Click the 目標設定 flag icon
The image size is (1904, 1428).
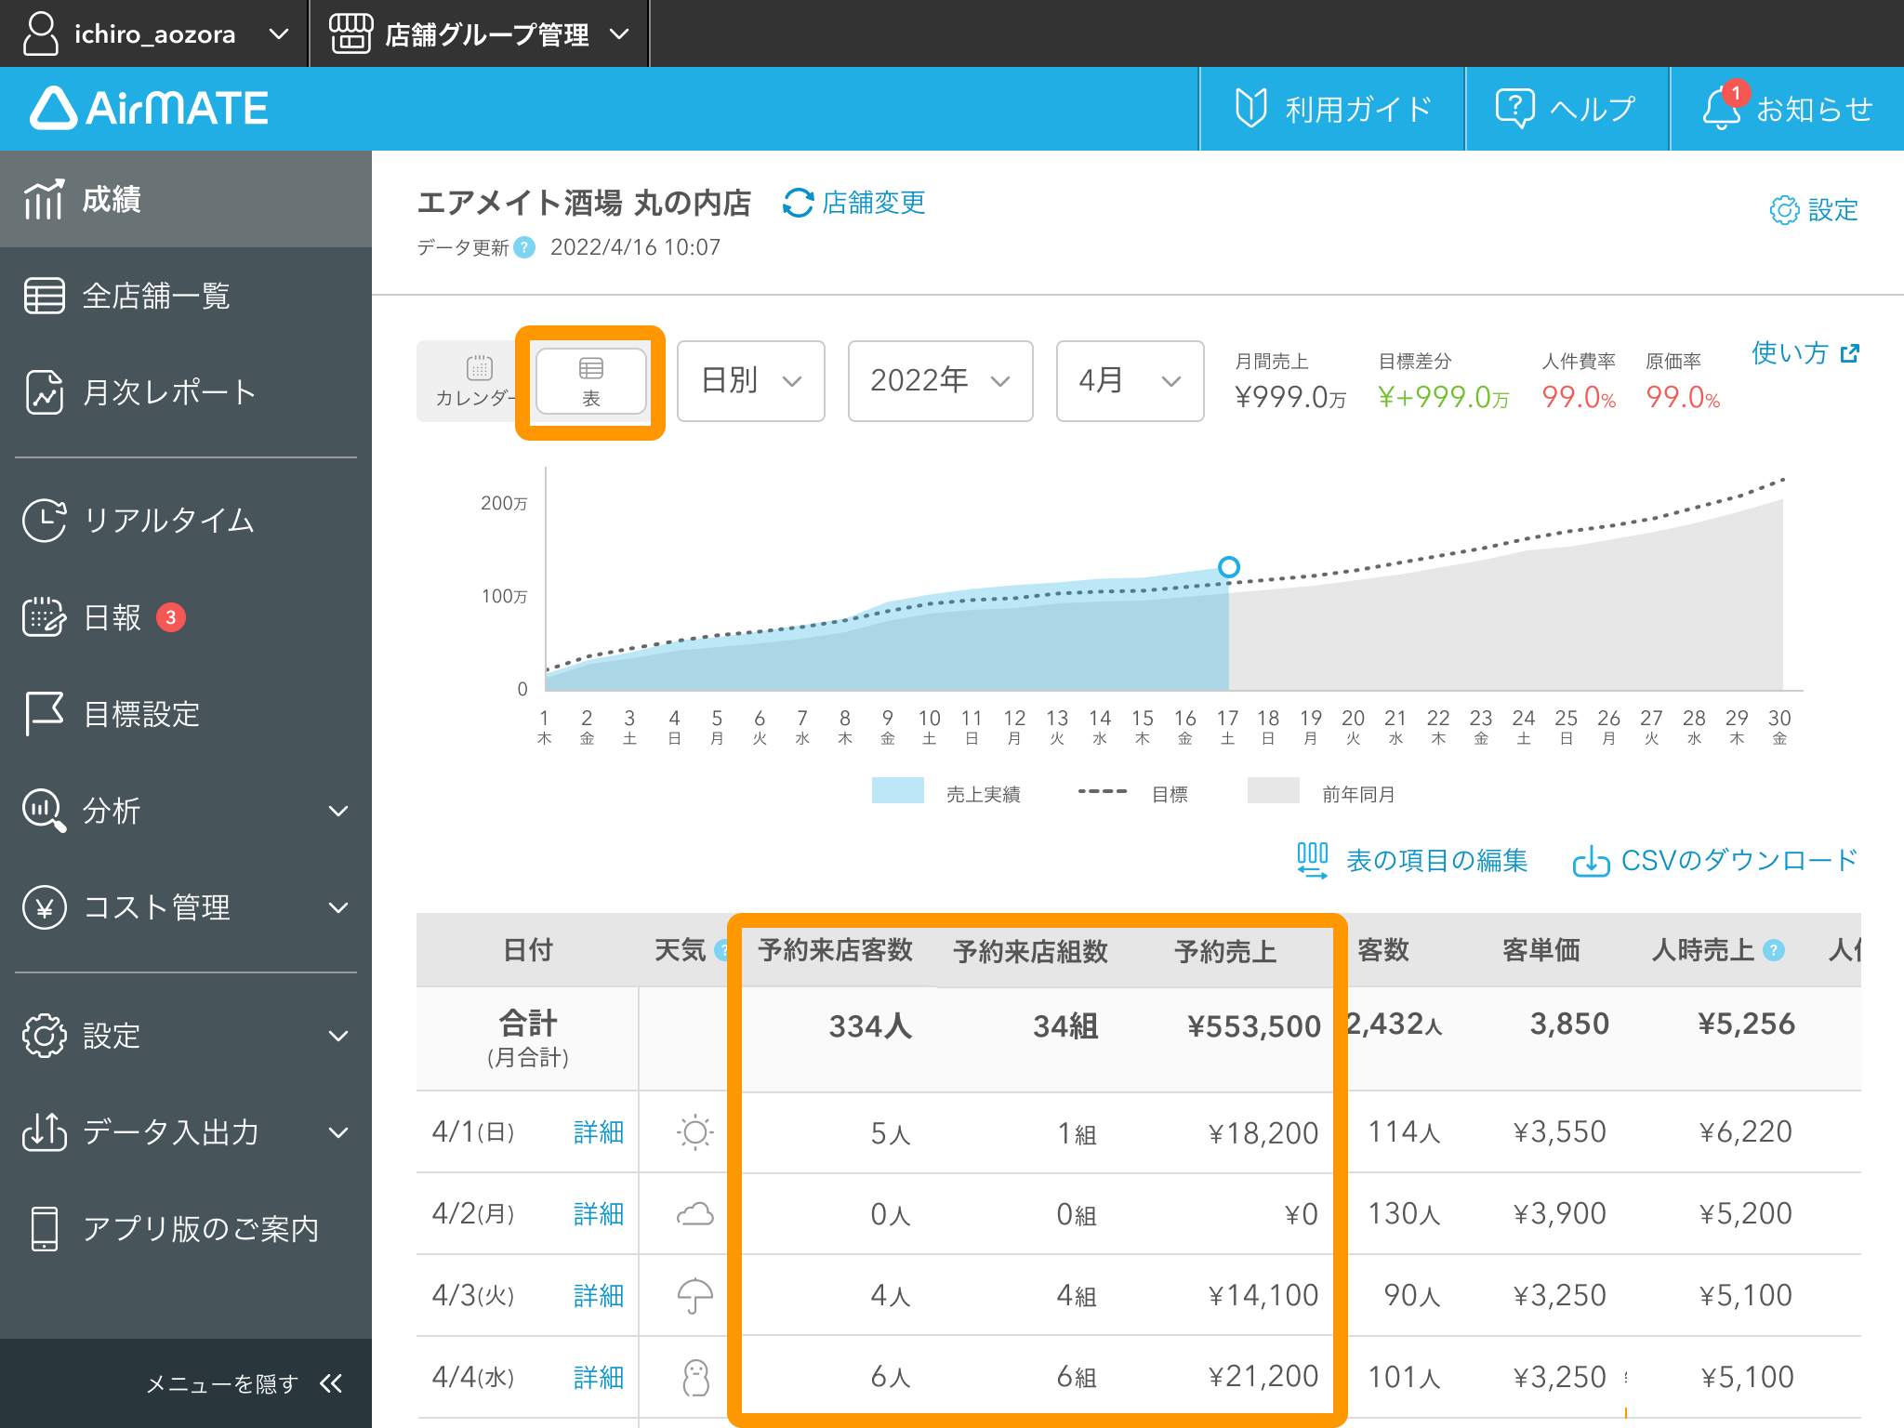point(44,714)
